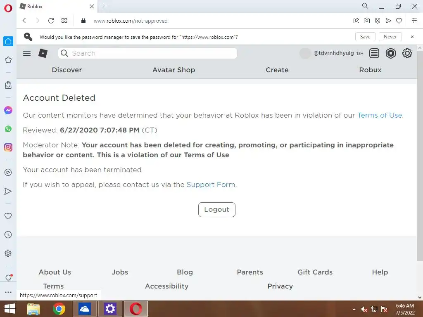Image resolution: width=423 pixels, height=317 pixels.
Task: Open Instagram in the Opera sidebar
Action: coord(8,147)
